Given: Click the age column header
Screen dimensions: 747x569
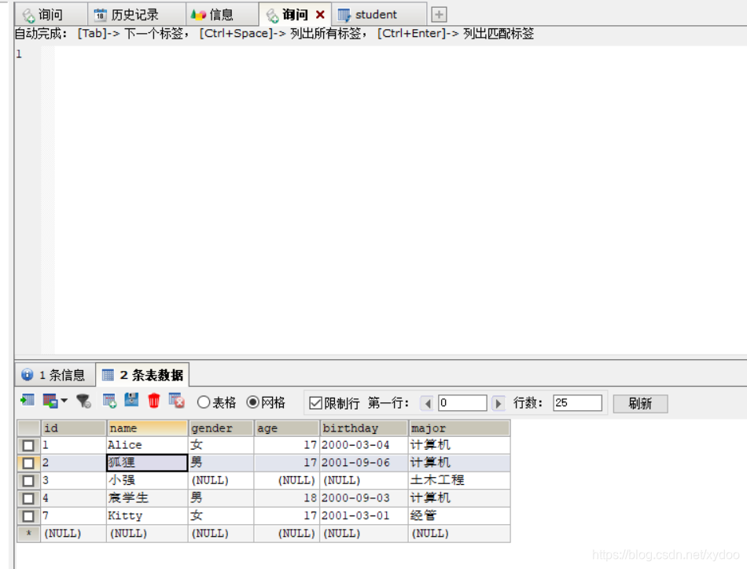Looking at the screenshot, I should tap(287, 428).
